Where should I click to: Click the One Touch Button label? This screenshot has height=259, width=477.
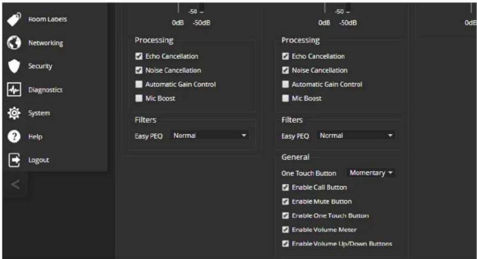pyautogui.click(x=309, y=173)
